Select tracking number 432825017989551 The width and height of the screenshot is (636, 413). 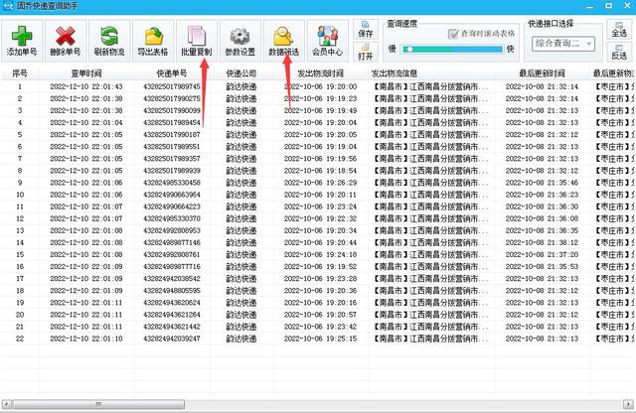[x=172, y=147]
